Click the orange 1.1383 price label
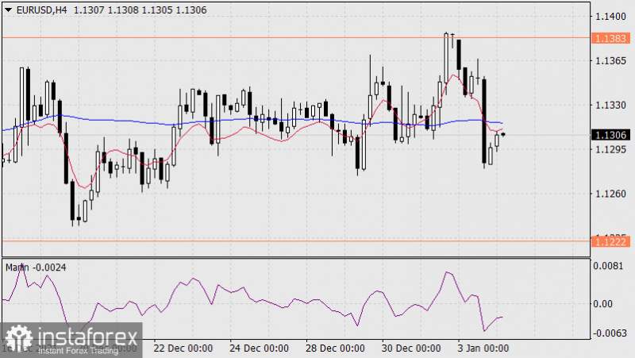 tap(611, 37)
